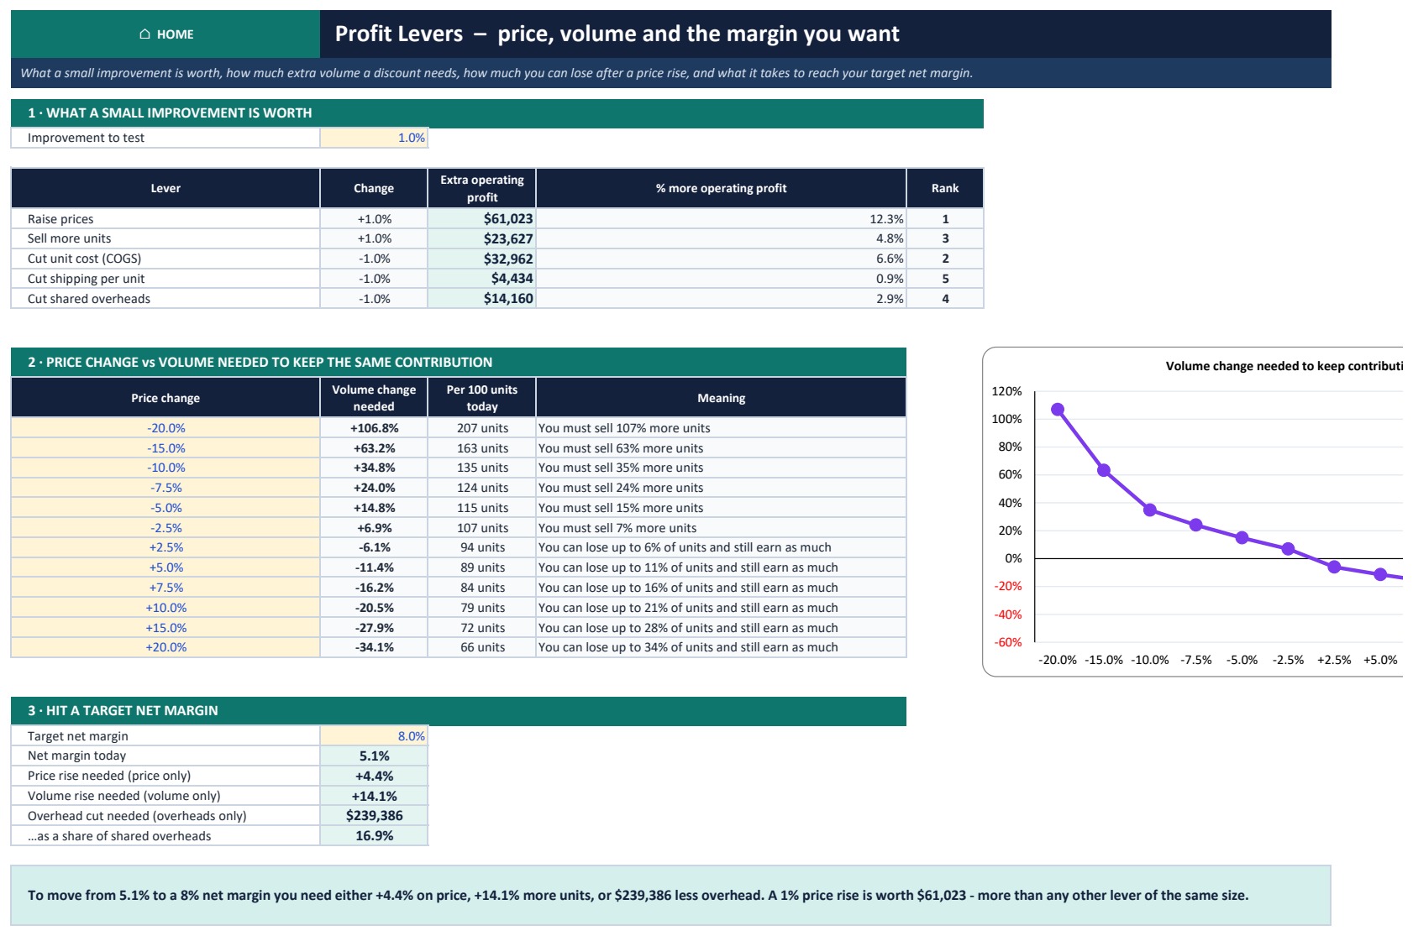Click the 'Extra operating profit' column header
The image size is (1413, 936).
click(x=481, y=188)
